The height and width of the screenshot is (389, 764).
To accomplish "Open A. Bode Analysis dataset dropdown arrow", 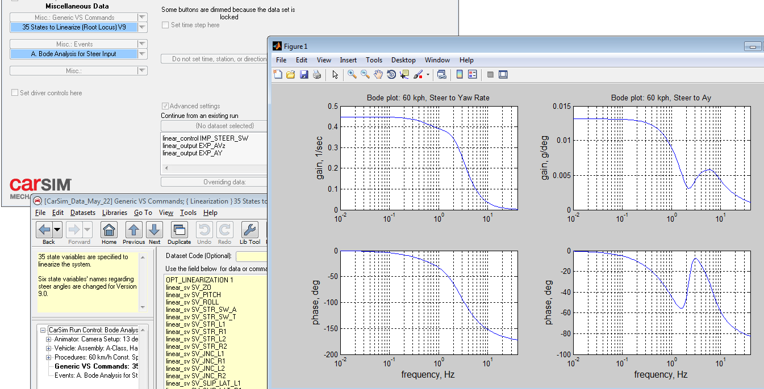I will (x=143, y=54).
